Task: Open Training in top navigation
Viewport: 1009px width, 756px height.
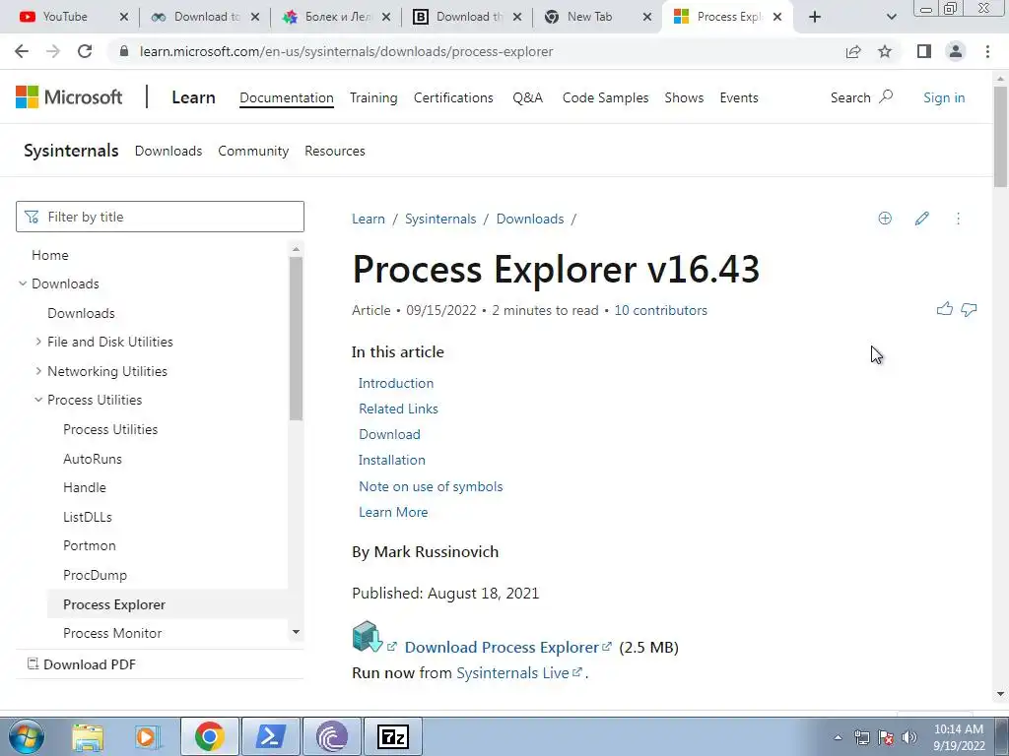Action: tap(373, 97)
